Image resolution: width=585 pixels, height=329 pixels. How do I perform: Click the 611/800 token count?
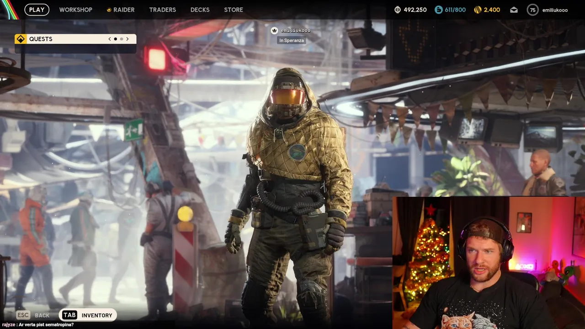click(x=456, y=10)
